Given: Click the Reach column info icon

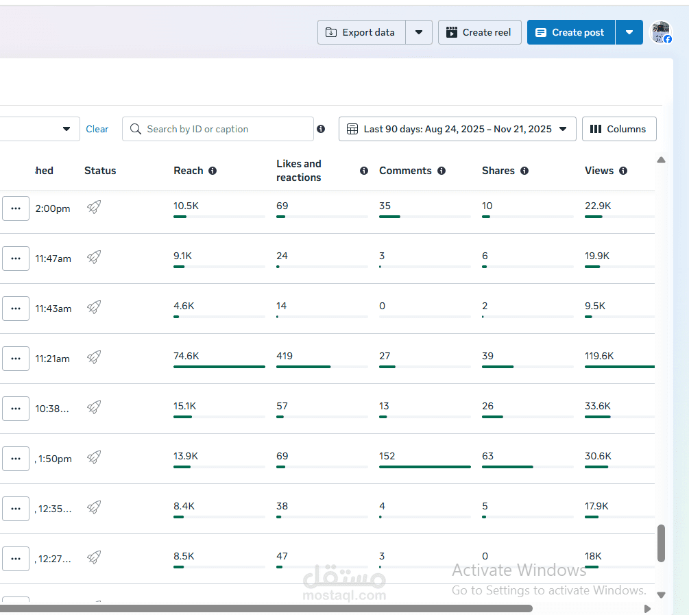Looking at the screenshot, I should point(213,171).
